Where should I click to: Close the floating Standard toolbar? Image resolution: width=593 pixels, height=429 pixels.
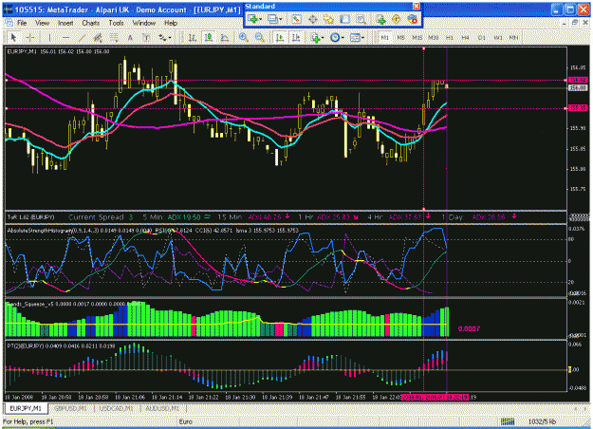pos(416,6)
